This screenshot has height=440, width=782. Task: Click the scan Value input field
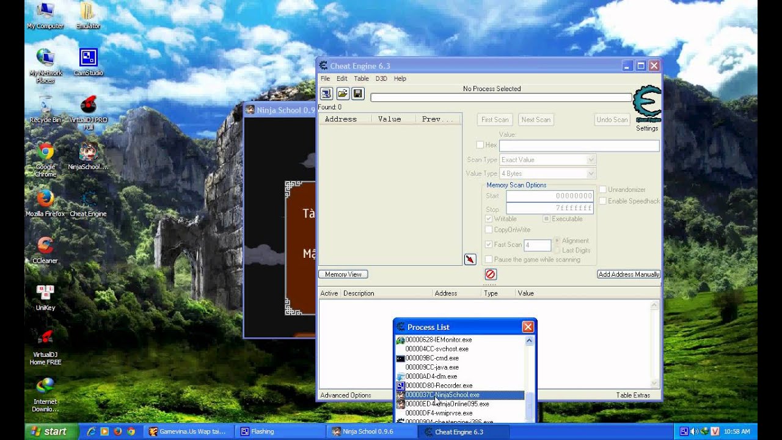(579, 145)
